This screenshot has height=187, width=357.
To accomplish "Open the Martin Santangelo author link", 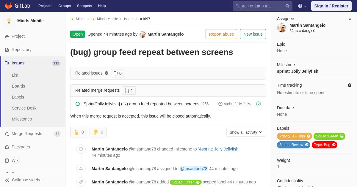I will click(166, 34).
